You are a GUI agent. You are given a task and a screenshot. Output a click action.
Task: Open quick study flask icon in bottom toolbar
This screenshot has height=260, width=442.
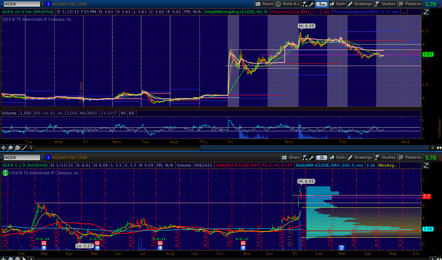[304, 158]
